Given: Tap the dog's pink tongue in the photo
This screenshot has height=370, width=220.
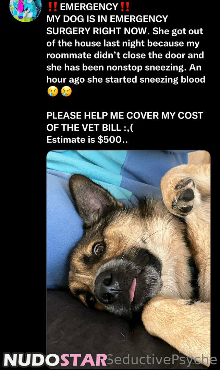Looking at the screenshot, I should (x=132, y=290).
